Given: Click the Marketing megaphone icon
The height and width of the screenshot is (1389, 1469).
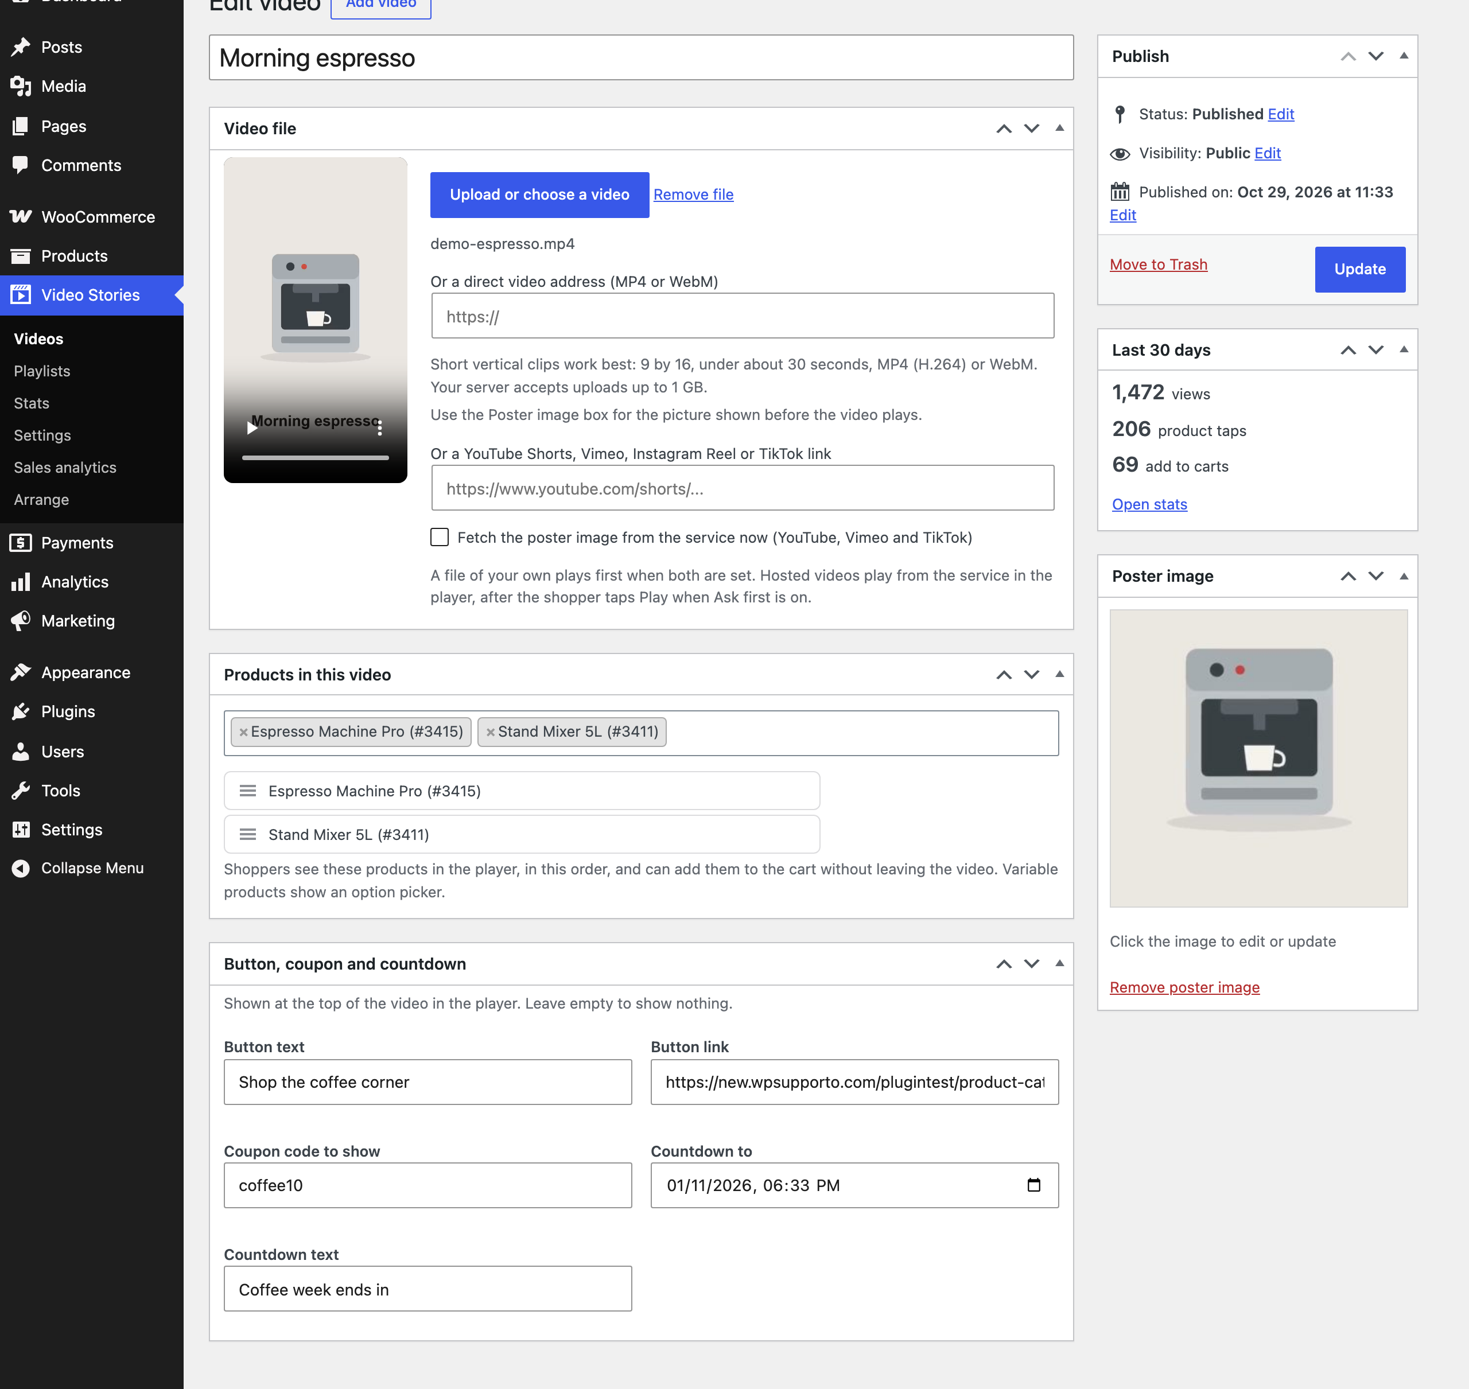Looking at the screenshot, I should click(x=21, y=620).
